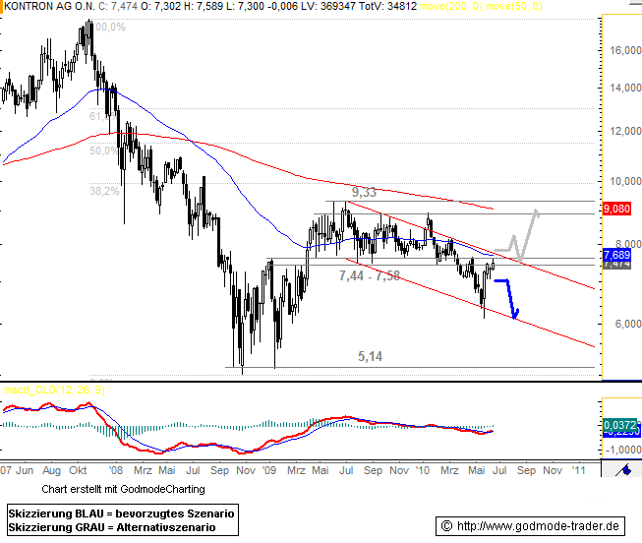642x543 pixels.
Task: Click the 9,33 resistance level label
Action: pos(363,192)
